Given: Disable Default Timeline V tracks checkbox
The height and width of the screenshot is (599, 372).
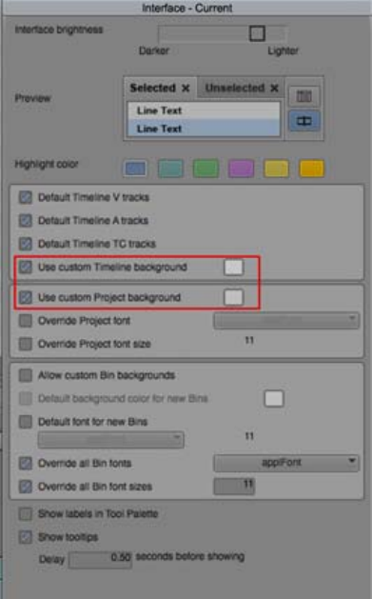Looking at the screenshot, I should (26, 197).
